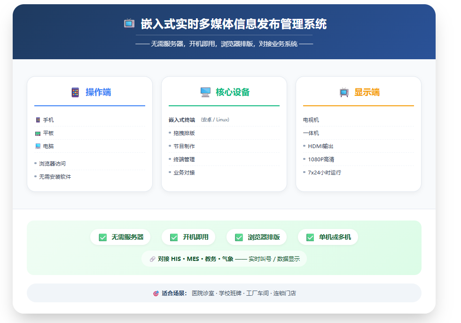Click the tablet icon beside 平板
This screenshot has width=461, height=323.
(x=38, y=134)
